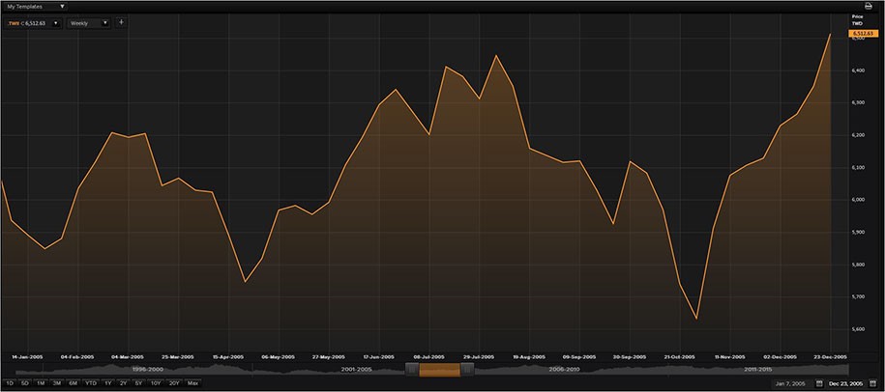The width and height of the screenshot is (885, 392).
Task: Click the 19-Aug-2005 date axis label
Action: tap(529, 357)
